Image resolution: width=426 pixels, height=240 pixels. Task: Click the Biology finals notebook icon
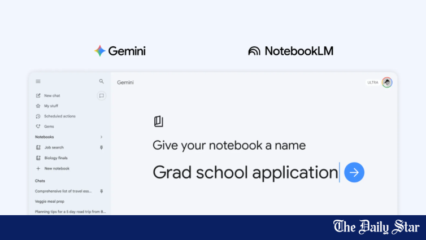click(x=38, y=158)
